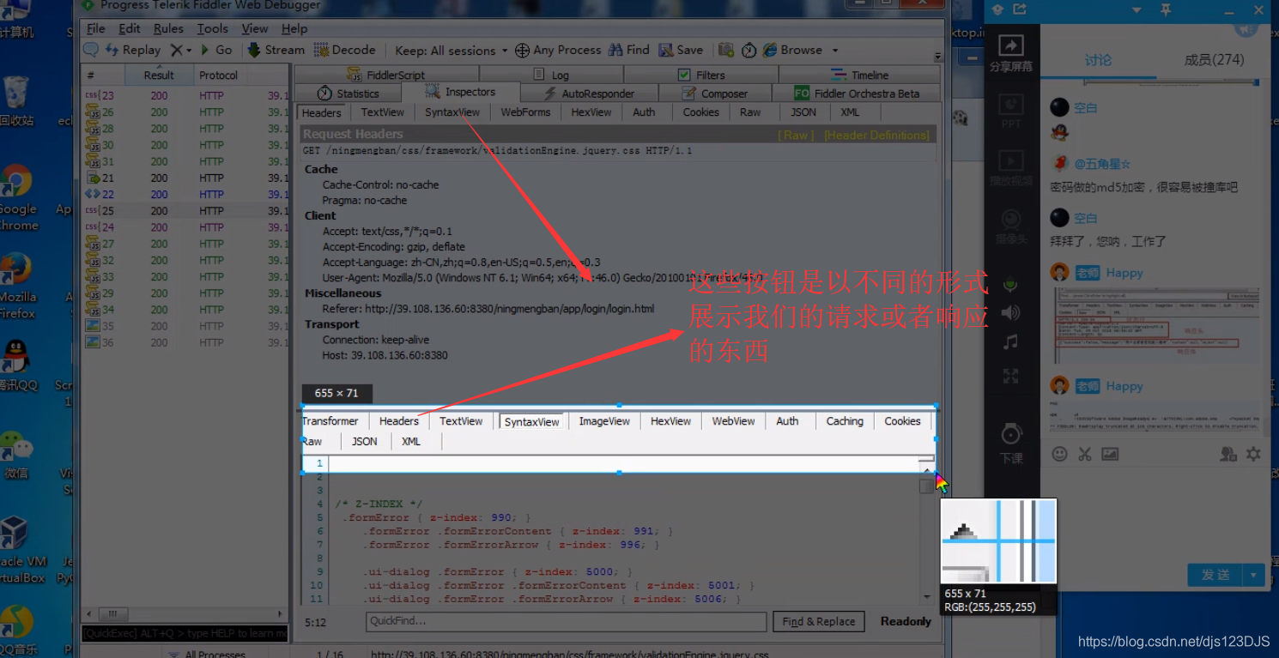Click the Find & Replace button
This screenshot has width=1279, height=658.
[x=818, y=622]
